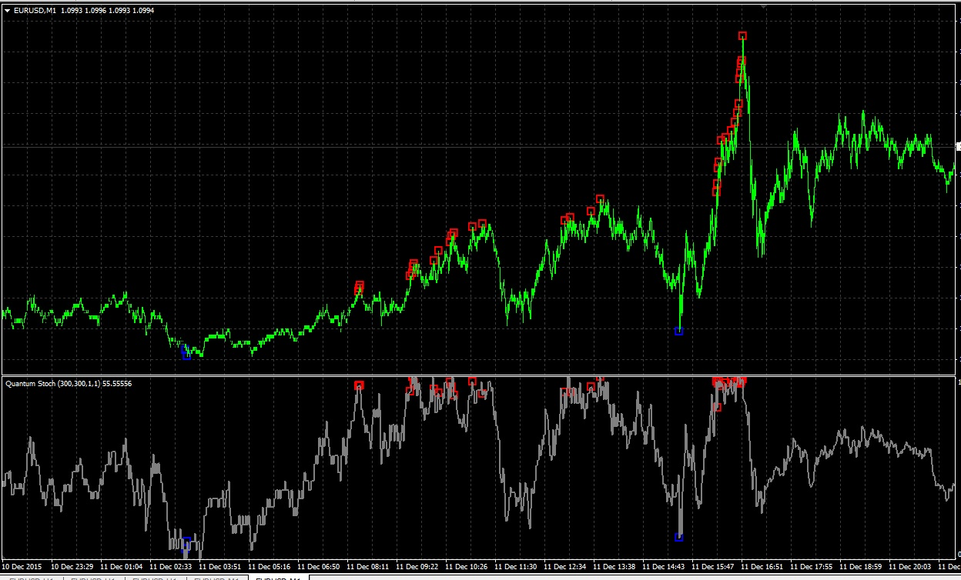Viewport: 961px width, 580px height.
Task: Click the 11 Dec 08:11 time label
Action: tap(368, 566)
